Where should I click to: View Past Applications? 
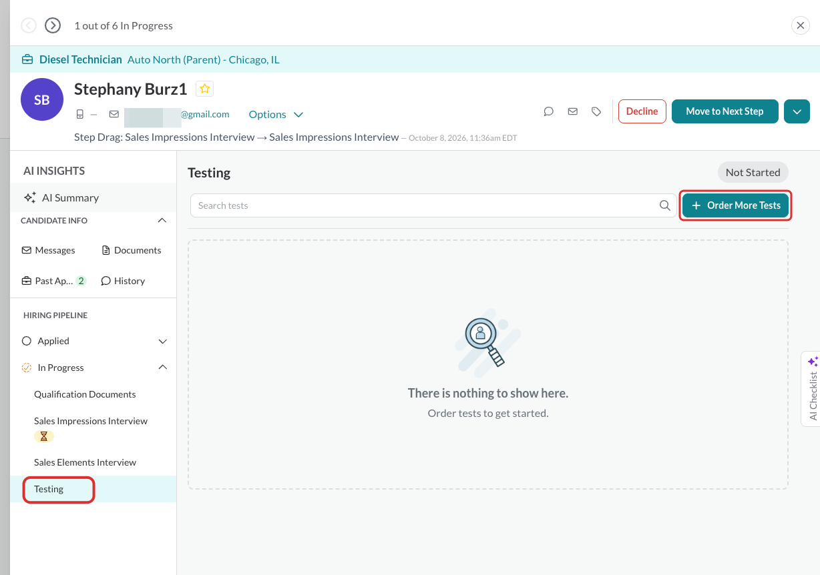[54, 281]
